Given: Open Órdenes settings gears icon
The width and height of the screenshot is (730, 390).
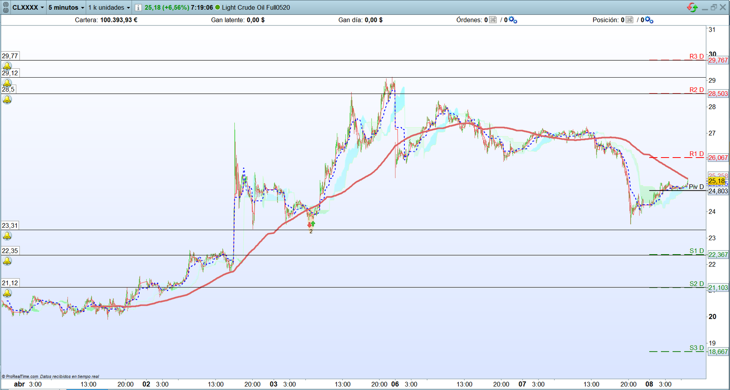Looking at the screenshot, I should pyautogui.click(x=513, y=20).
